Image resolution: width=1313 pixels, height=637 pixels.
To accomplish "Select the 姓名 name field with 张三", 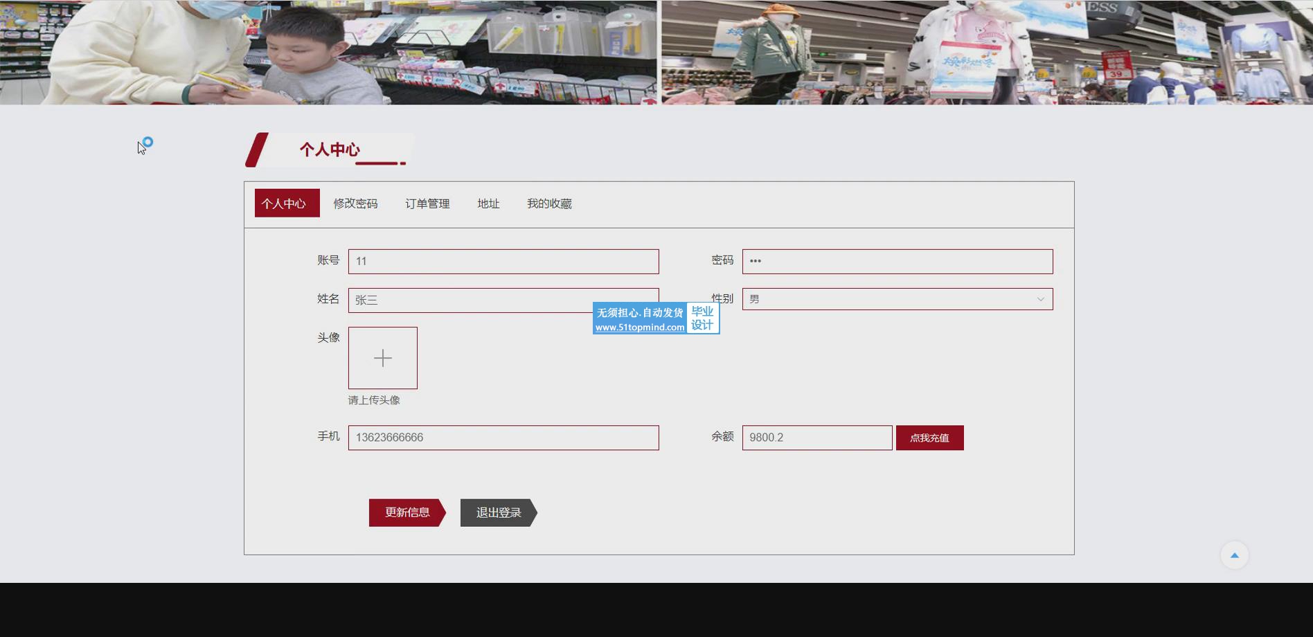I will (x=471, y=300).
